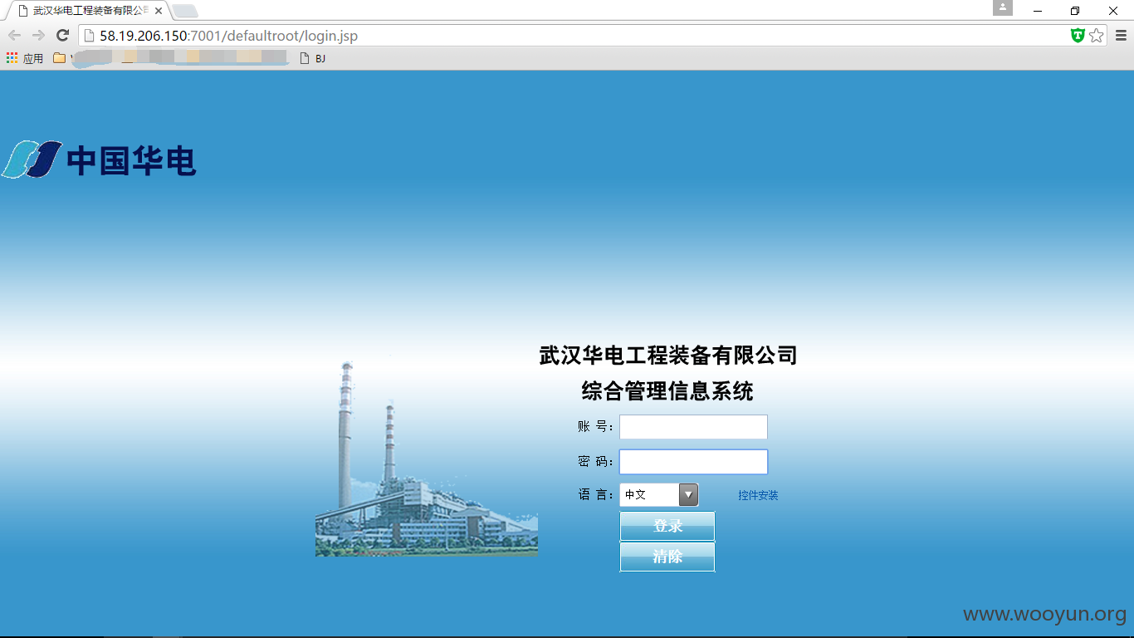Click the 控件安装 link
This screenshot has height=638, width=1134.
click(x=758, y=495)
